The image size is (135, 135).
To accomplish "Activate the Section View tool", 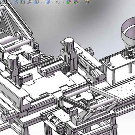I will click(x=23, y=2).
